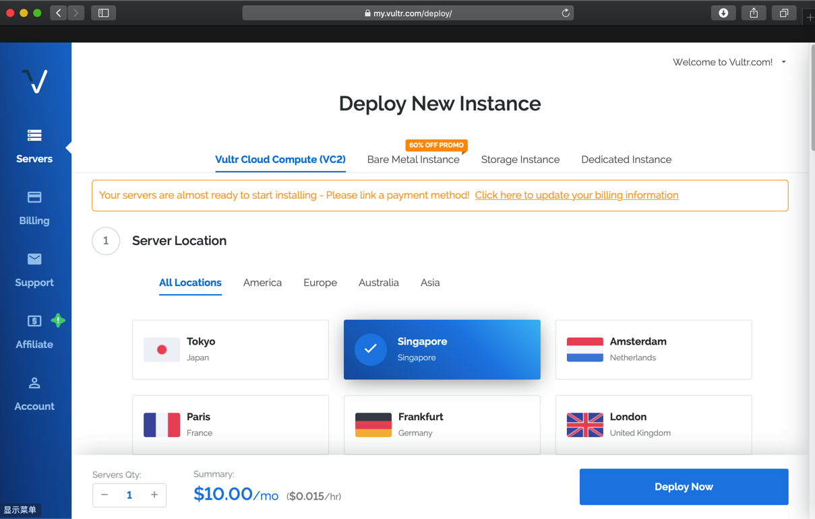Filter locations by Australia
Viewport: 815px width, 519px height.
point(379,283)
